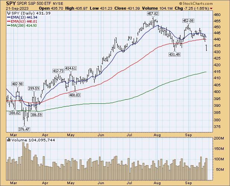
Task: Click the 457.82 peak price label
Action: [x=153, y=14]
